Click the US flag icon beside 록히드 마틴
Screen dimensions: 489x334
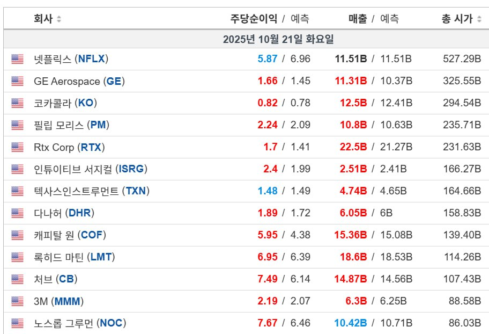click(x=18, y=257)
